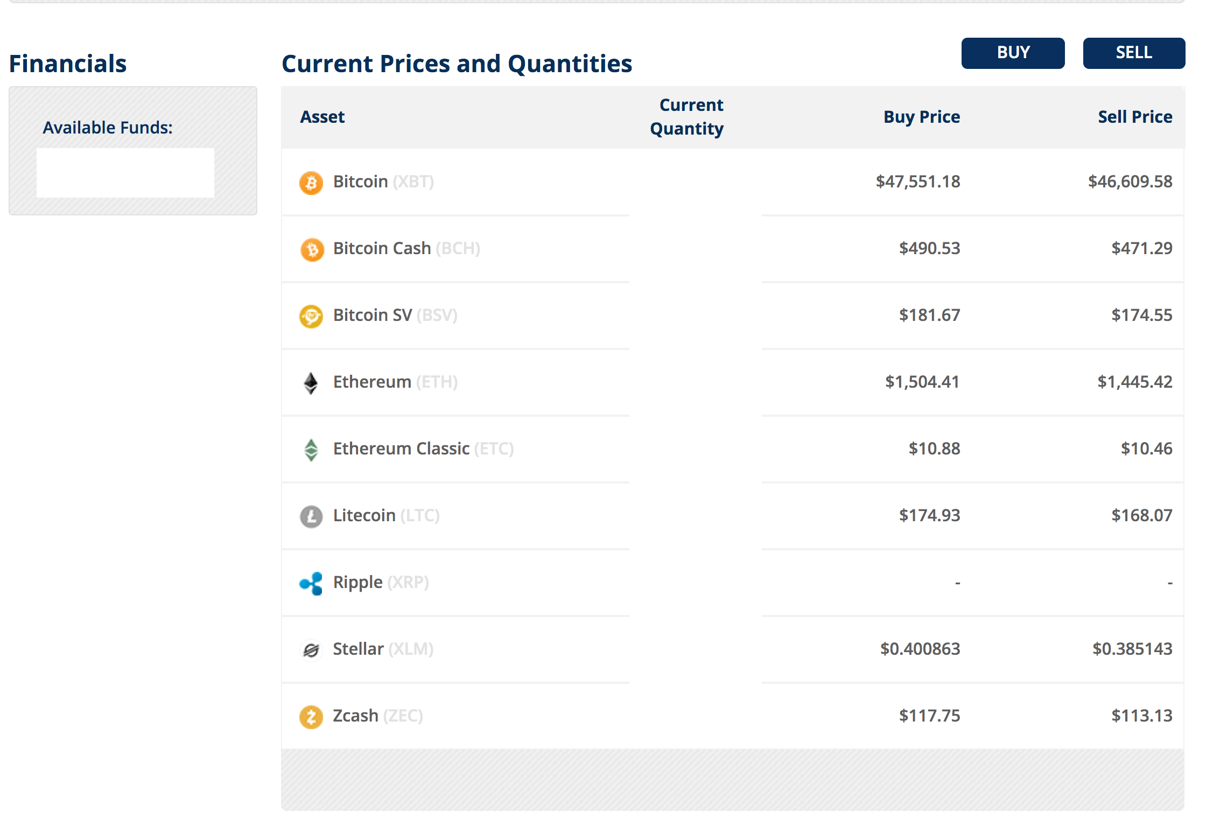Select the Ethereum Classic (ETC) row label
This screenshot has width=1206, height=840.
(x=423, y=449)
